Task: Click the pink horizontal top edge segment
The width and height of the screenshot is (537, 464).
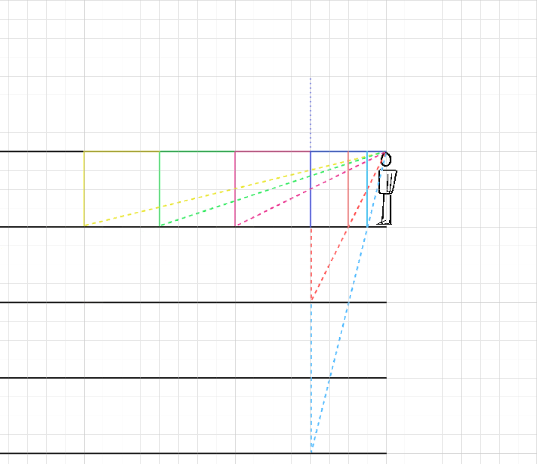Action: pos(273,151)
